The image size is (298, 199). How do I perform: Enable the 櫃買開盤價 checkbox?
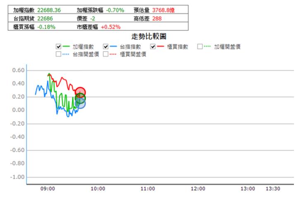click(106, 54)
